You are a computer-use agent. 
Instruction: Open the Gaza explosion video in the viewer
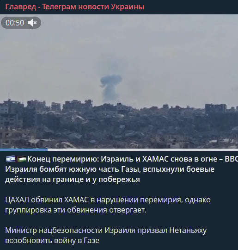coord(119,81)
